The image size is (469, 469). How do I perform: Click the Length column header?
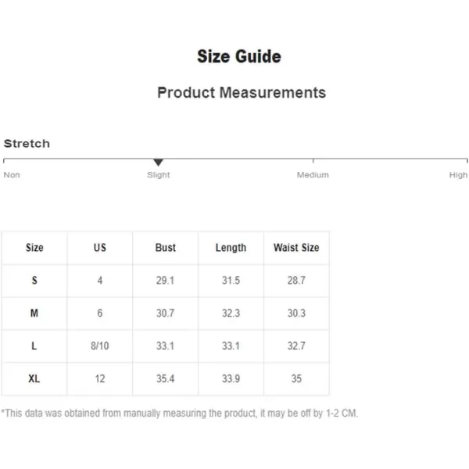[x=231, y=248]
